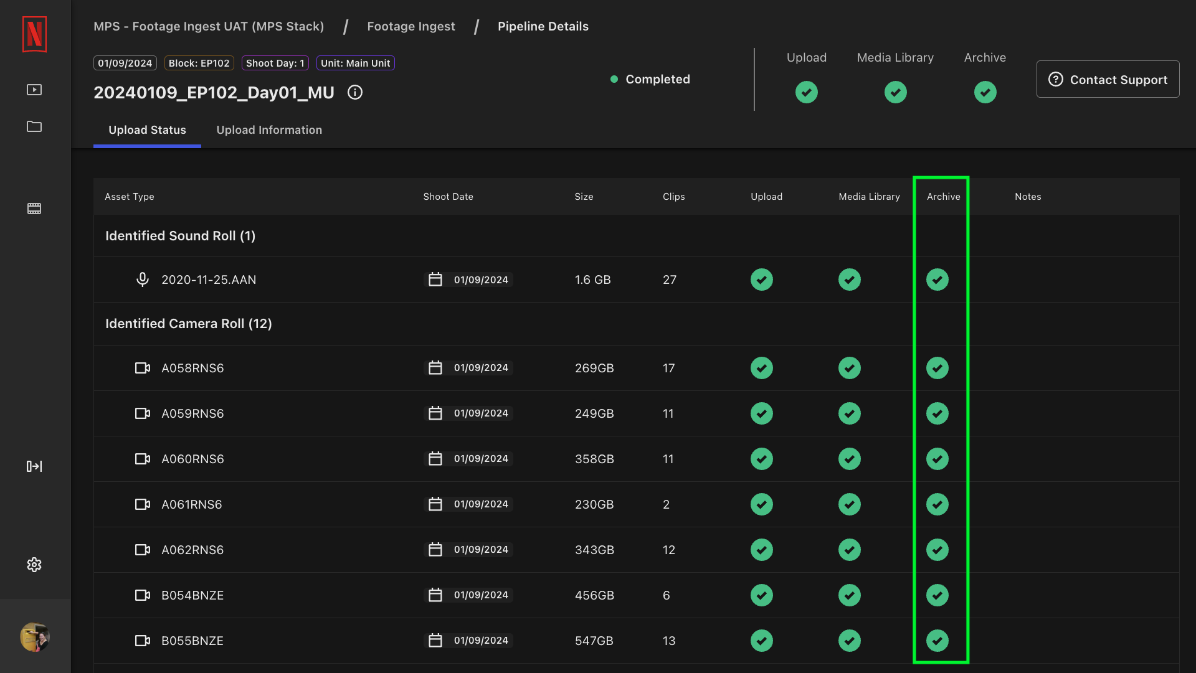Click header Media Library status checkmark
1196x673 pixels.
896,92
